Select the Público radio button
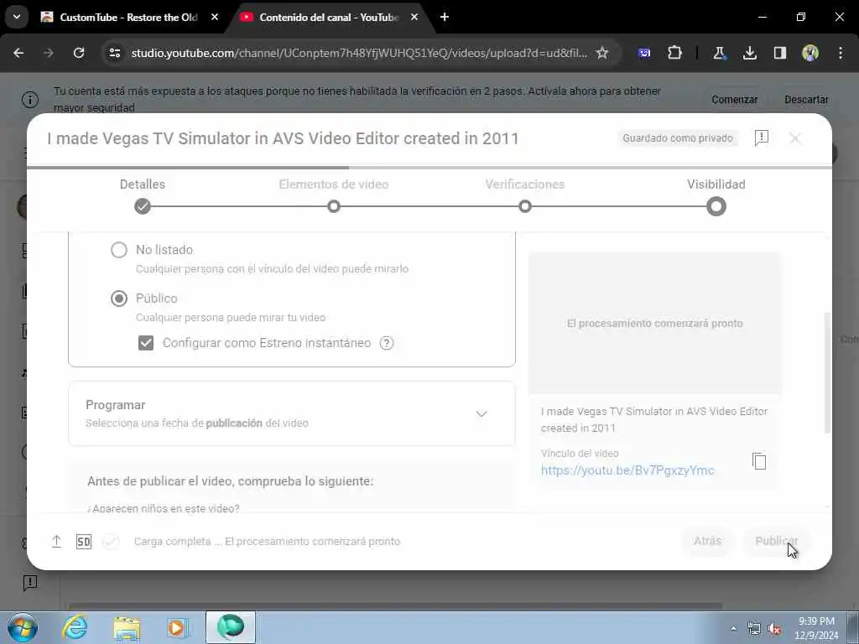The image size is (859, 644). (x=119, y=299)
